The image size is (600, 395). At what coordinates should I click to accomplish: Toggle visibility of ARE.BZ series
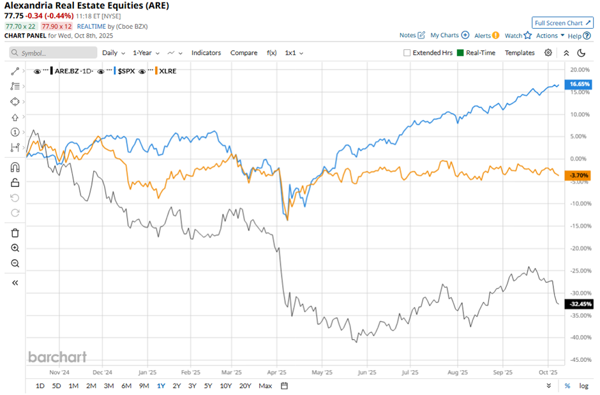[37, 71]
